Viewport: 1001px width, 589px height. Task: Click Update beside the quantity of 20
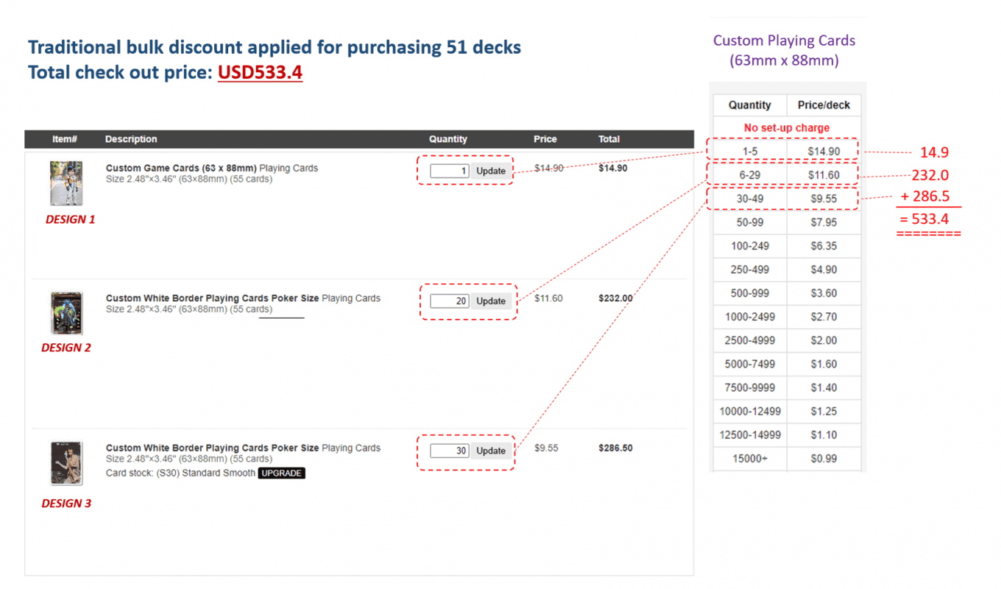coord(491,301)
